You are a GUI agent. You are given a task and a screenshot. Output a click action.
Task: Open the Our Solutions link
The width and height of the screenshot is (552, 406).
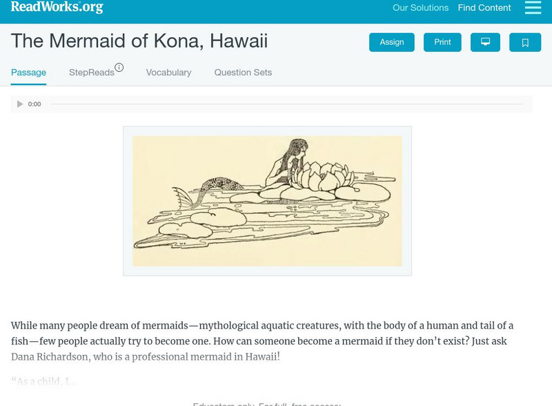click(420, 8)
